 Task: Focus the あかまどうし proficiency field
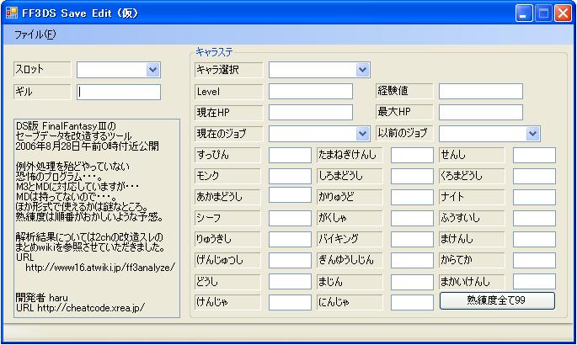point(290,195)
